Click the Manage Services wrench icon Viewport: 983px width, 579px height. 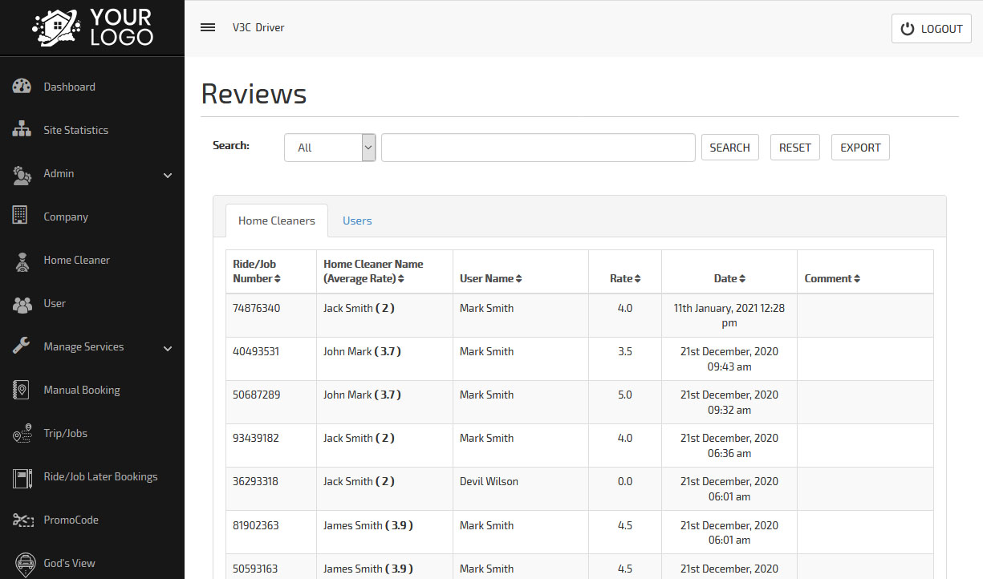click(22, 346)
